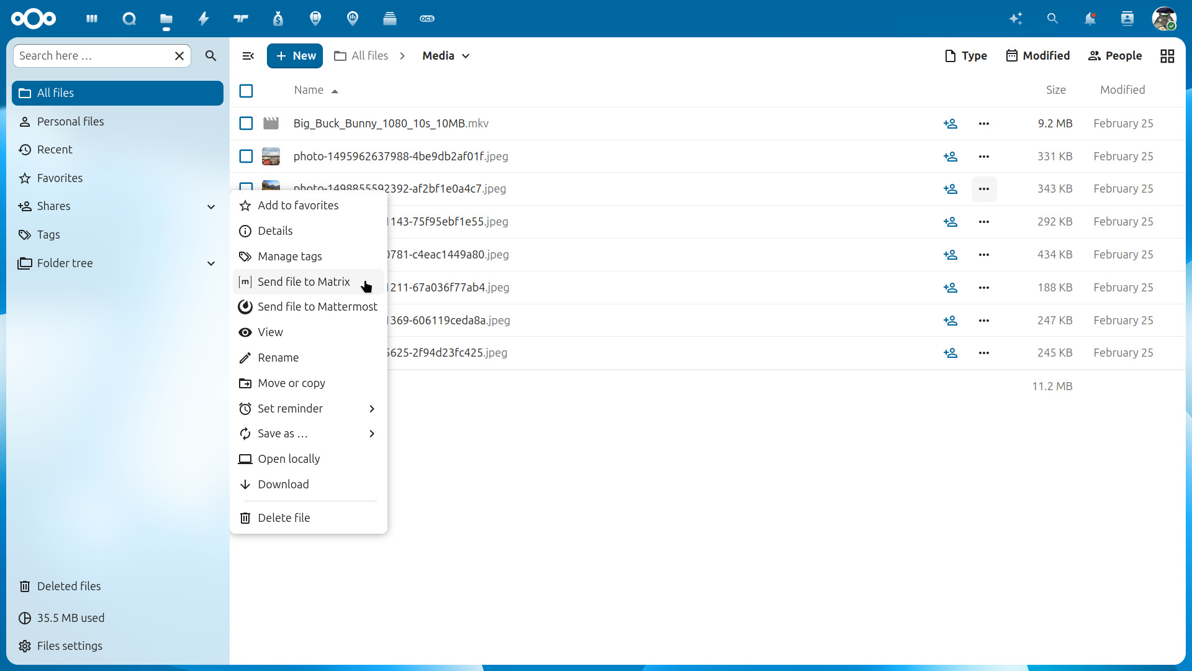Open the Dashboard grid icon
The width and height of the screenshot is (1192, 671).
coord(92,19)
